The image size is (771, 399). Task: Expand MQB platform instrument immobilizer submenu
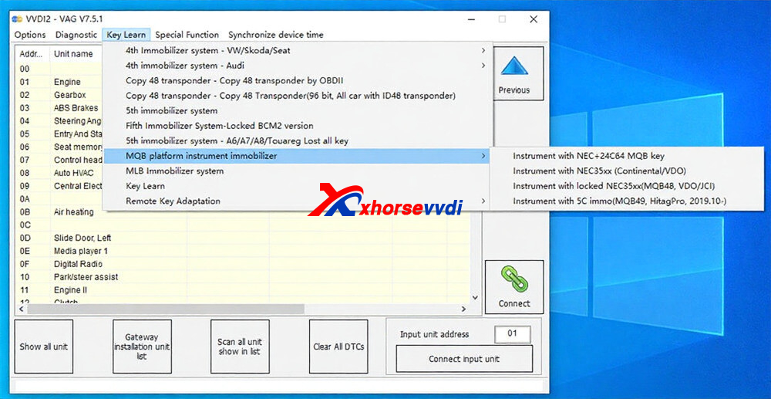point(298,156)
